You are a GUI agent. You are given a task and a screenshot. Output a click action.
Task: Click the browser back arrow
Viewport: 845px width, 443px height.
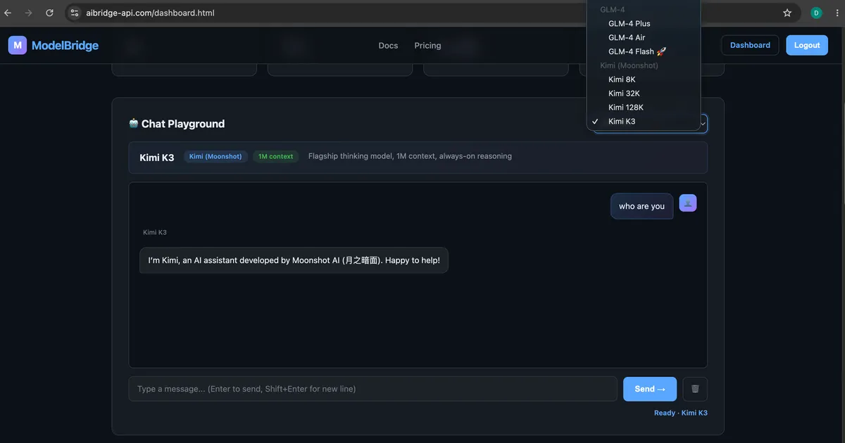[8, 13]
